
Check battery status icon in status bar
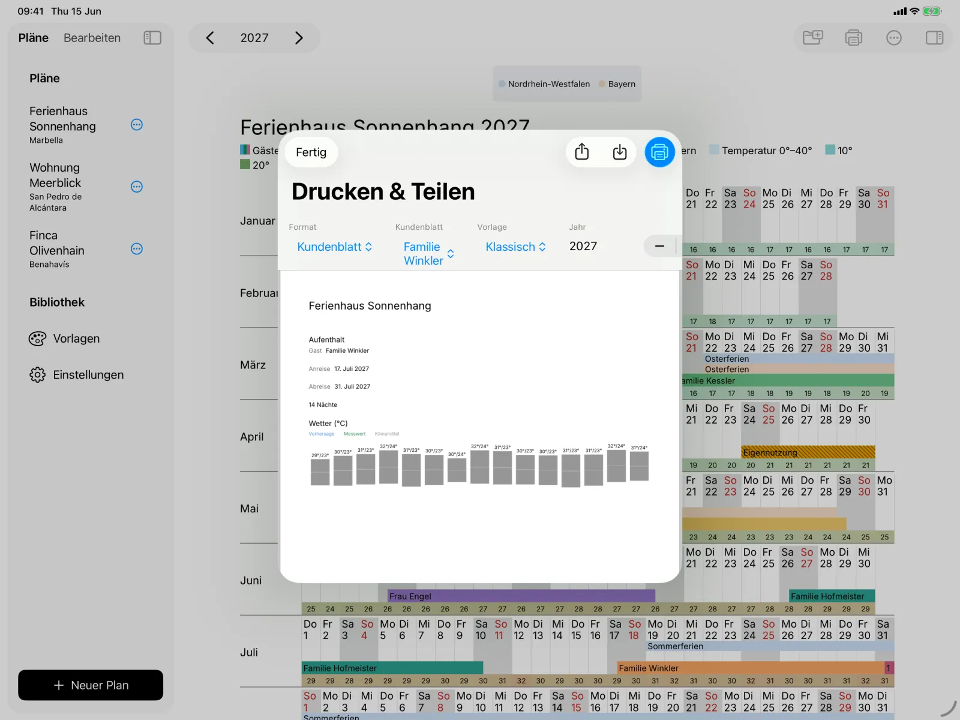(x=932, y=11)
